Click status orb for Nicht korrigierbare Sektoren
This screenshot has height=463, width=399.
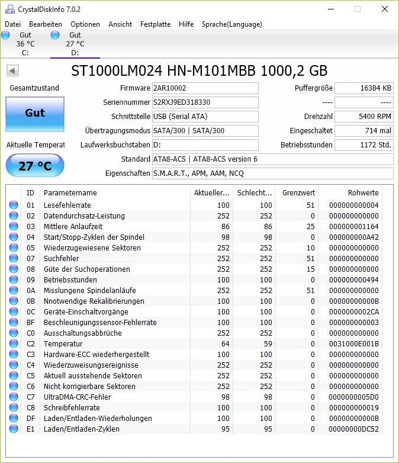[x=14, y=386]
